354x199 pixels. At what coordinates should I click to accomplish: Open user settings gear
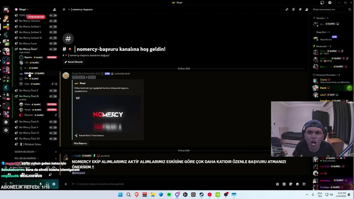54,184
